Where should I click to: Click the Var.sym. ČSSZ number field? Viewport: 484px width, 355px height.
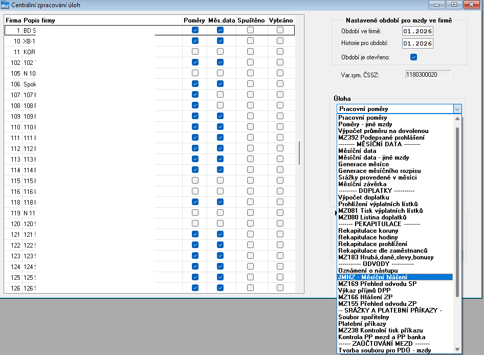428,75
